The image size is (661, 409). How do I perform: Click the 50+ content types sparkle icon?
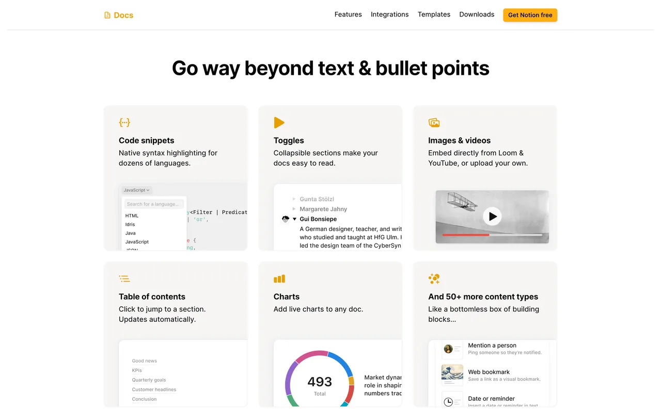[x=434, y=279]
